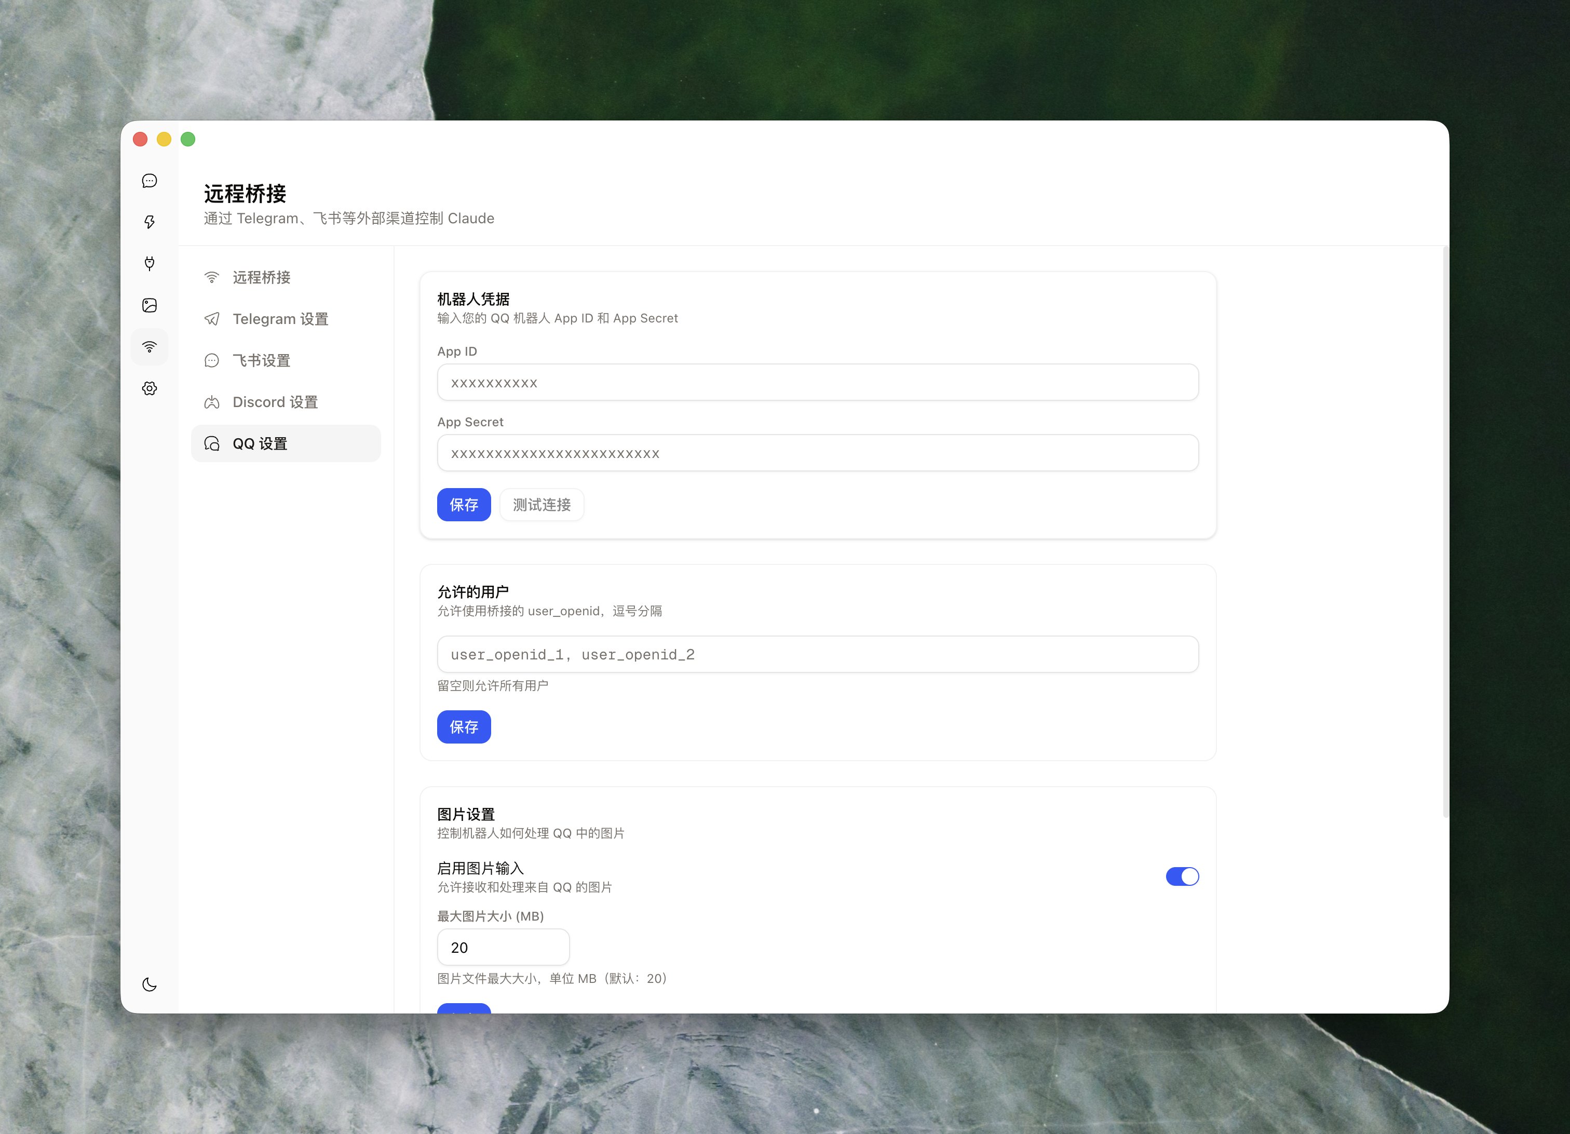
Task: Open the gear settings sidebar icon
Action: pos(150,388)
